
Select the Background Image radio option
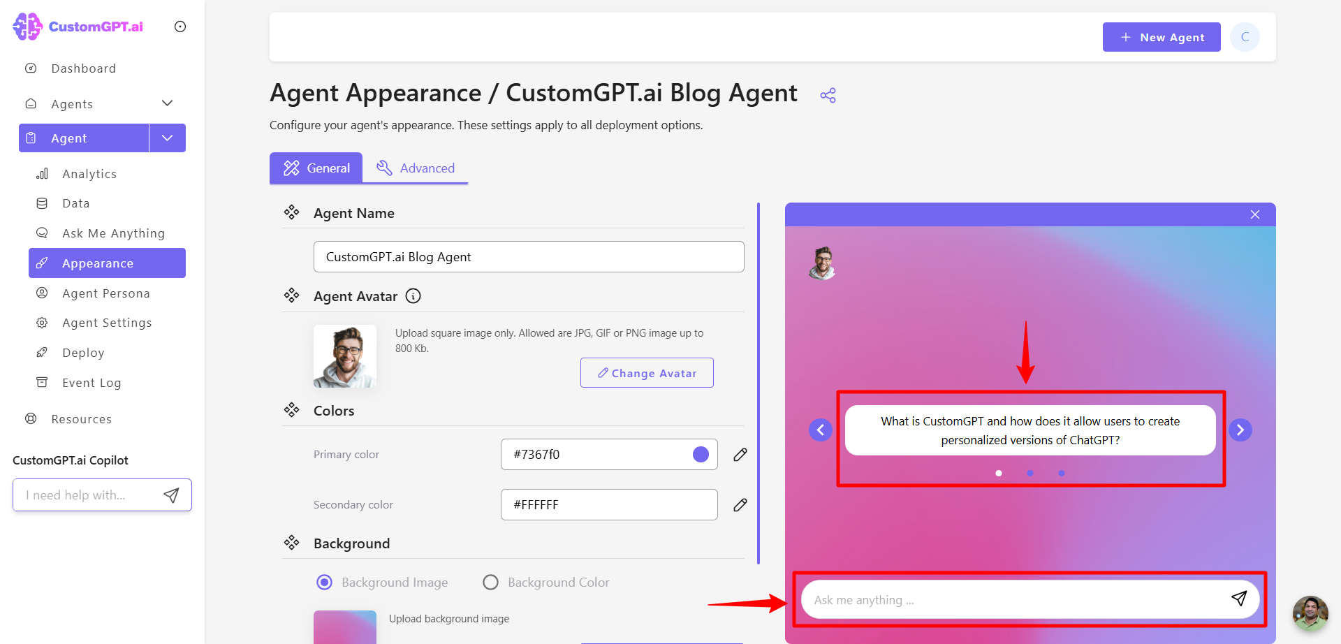click(325, 583)
